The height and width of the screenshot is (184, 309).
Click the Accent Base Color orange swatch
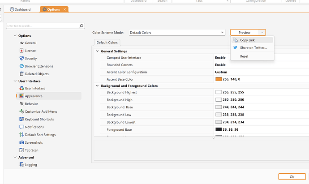(219, 79)
